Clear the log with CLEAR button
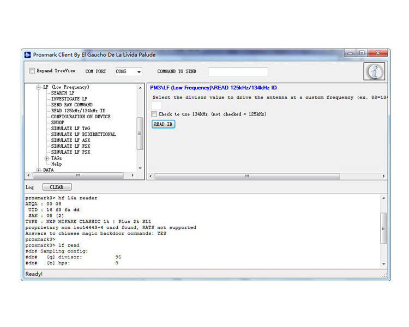The height and width of the screenshot is (327, 409). pyautogui.click(x=56, y=187)
